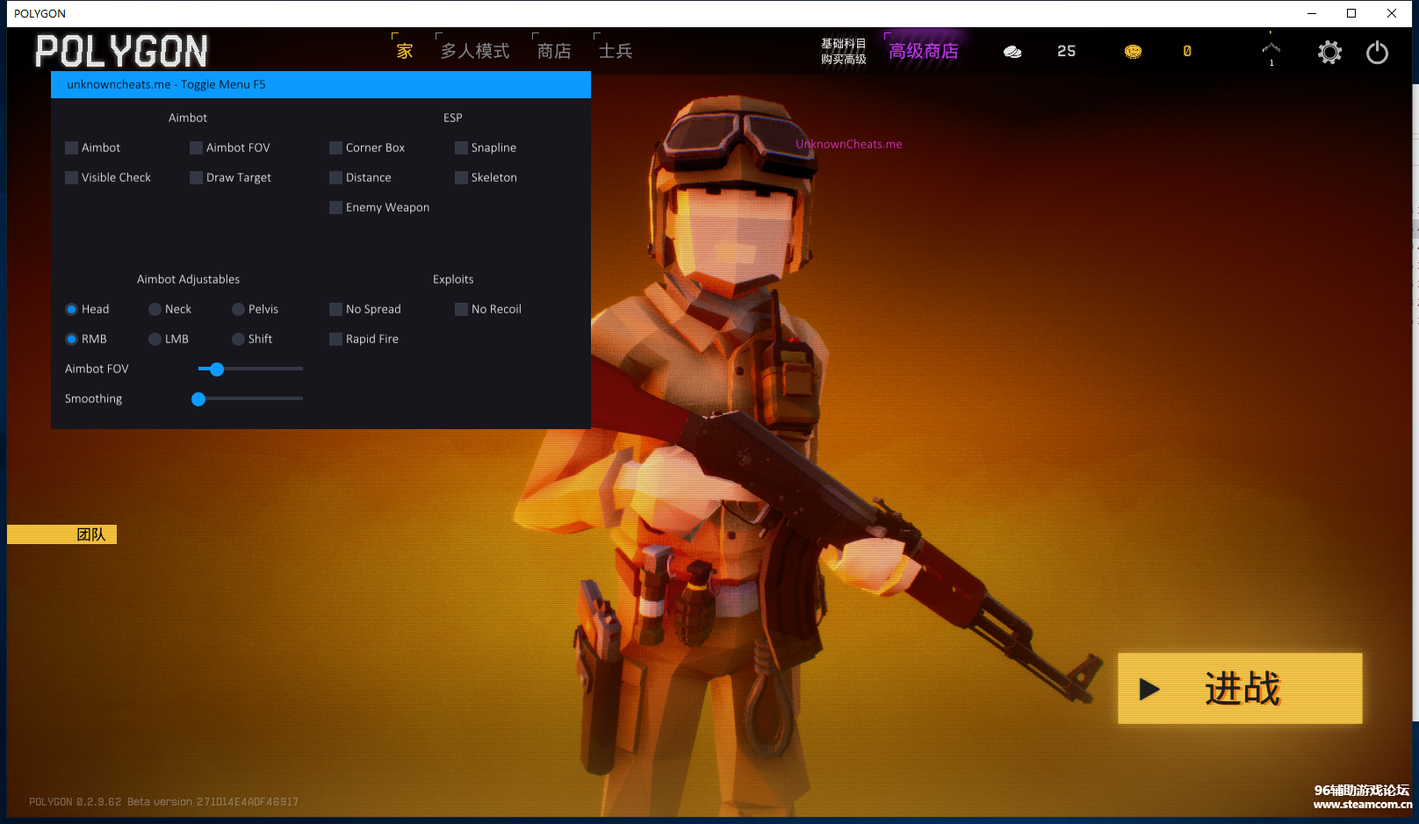Enable the Rapid Fire exploit
Image resolution: width=1419 pixels, height=824 pixels.
pos(335,340)
